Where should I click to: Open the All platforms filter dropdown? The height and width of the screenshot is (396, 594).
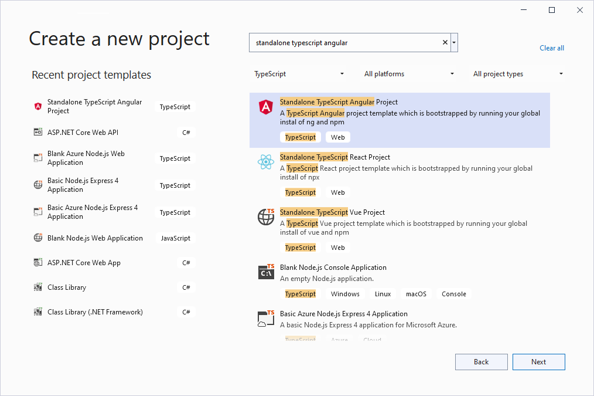[409, 74]
